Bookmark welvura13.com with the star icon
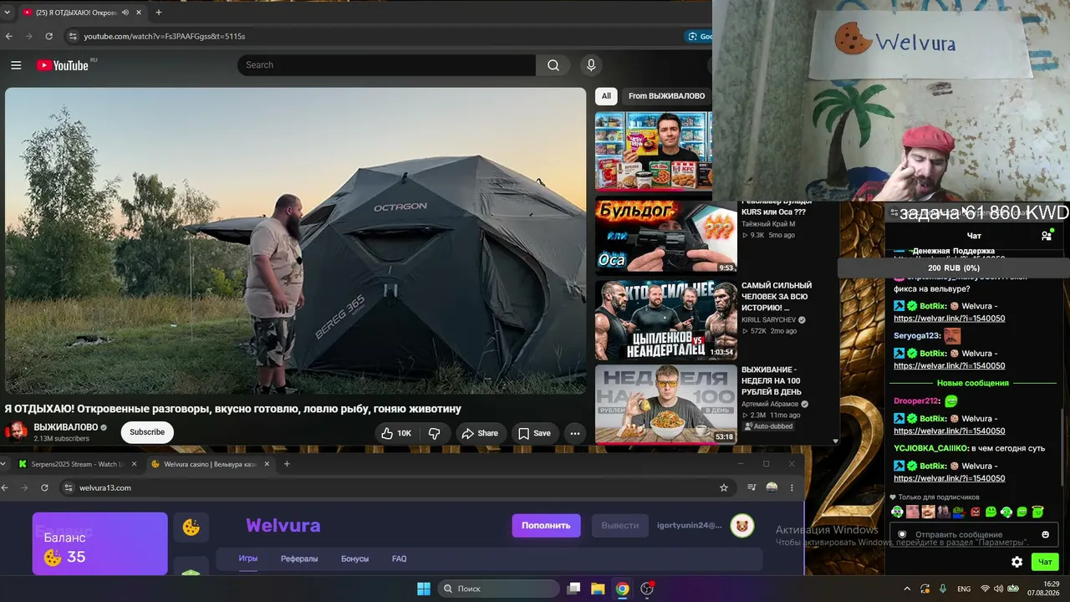Screen dimensions: 1070x602 [x=724, y=487]
